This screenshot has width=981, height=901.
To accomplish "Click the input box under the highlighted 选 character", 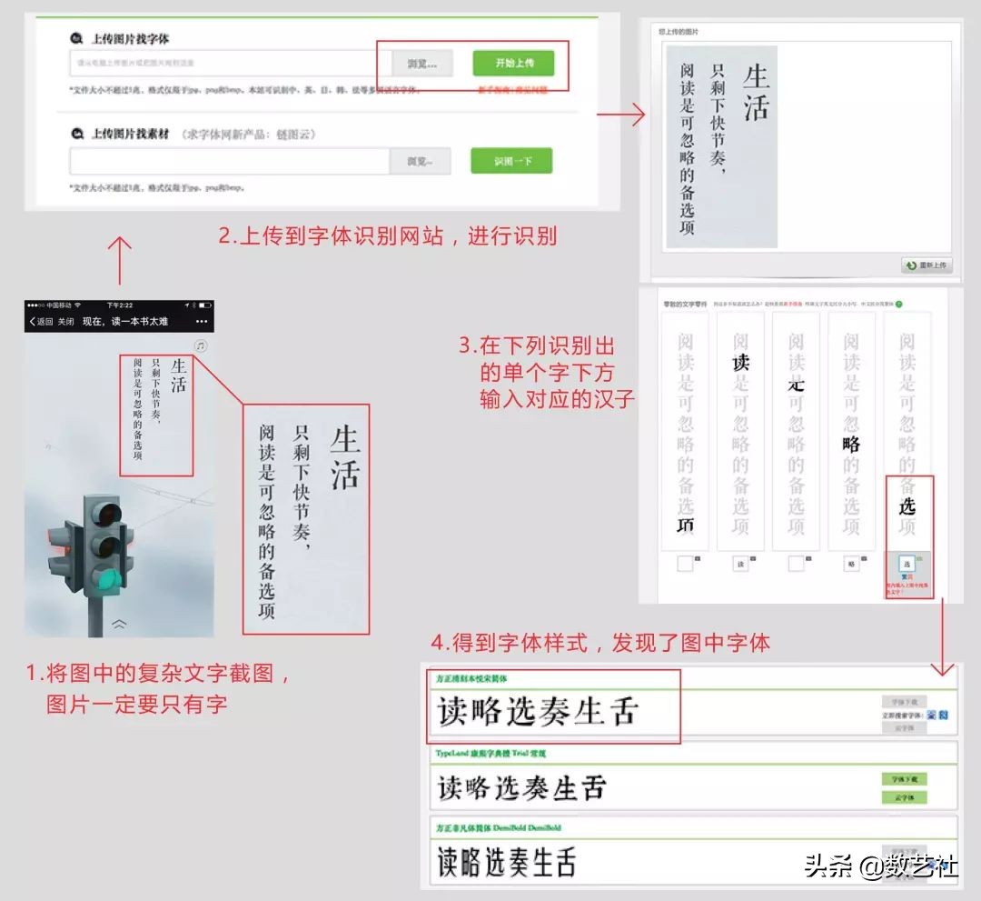I will coord(906,563).
